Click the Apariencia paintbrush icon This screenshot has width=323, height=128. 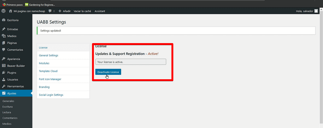click(x=3, y=59)
